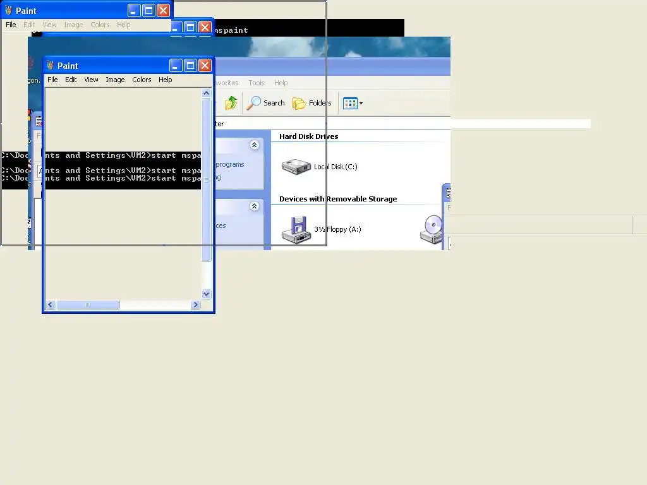Click the Up folder icon in Explorer toolbar
The width and height of the screenshot is (647, 485).
231,103
